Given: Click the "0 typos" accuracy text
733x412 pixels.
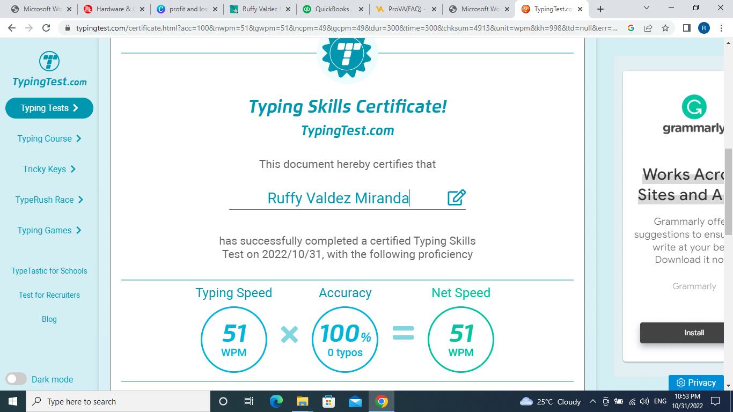Looking at the screenshot, I should [345, 353].
